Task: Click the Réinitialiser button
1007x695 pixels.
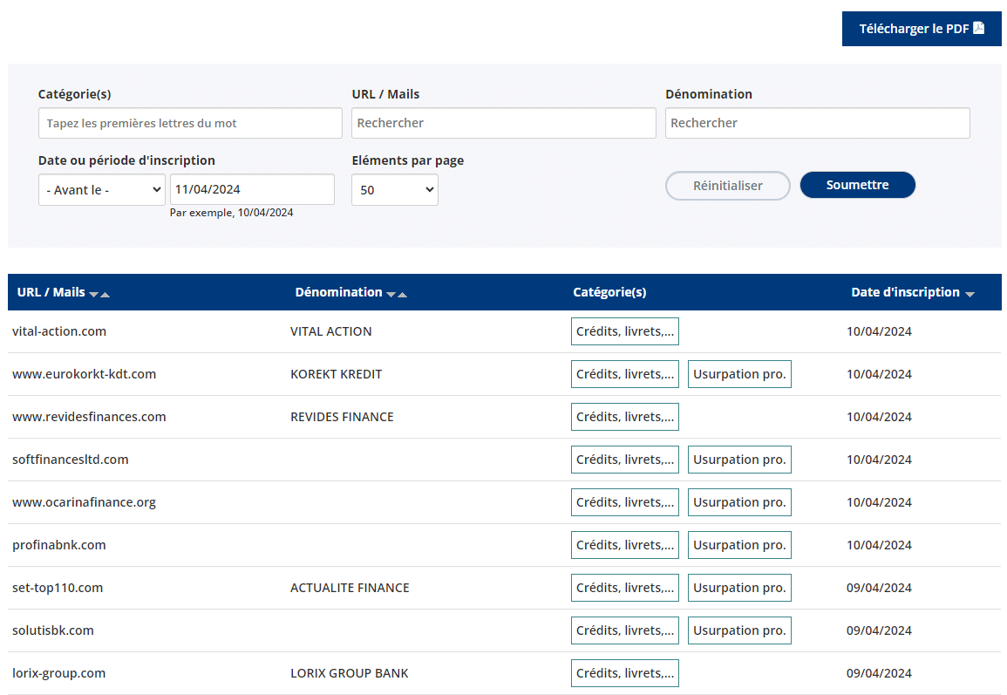Action: pos(728,186)
